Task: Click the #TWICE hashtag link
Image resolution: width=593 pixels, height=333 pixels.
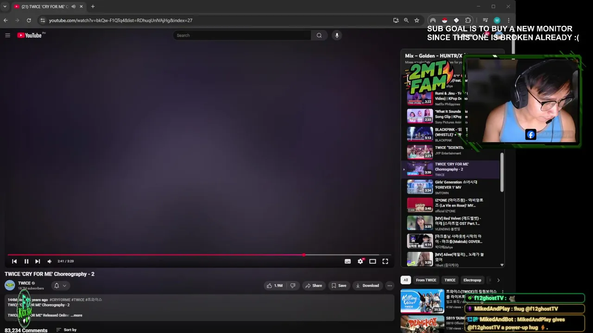Action: (x=78, y=300)
